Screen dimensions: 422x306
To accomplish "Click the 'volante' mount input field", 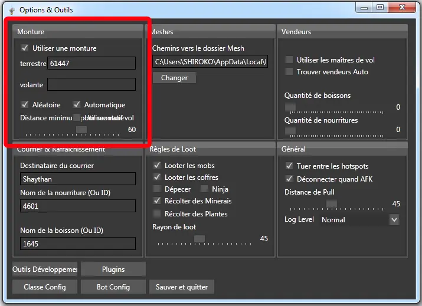I will [x=91, y=85].
